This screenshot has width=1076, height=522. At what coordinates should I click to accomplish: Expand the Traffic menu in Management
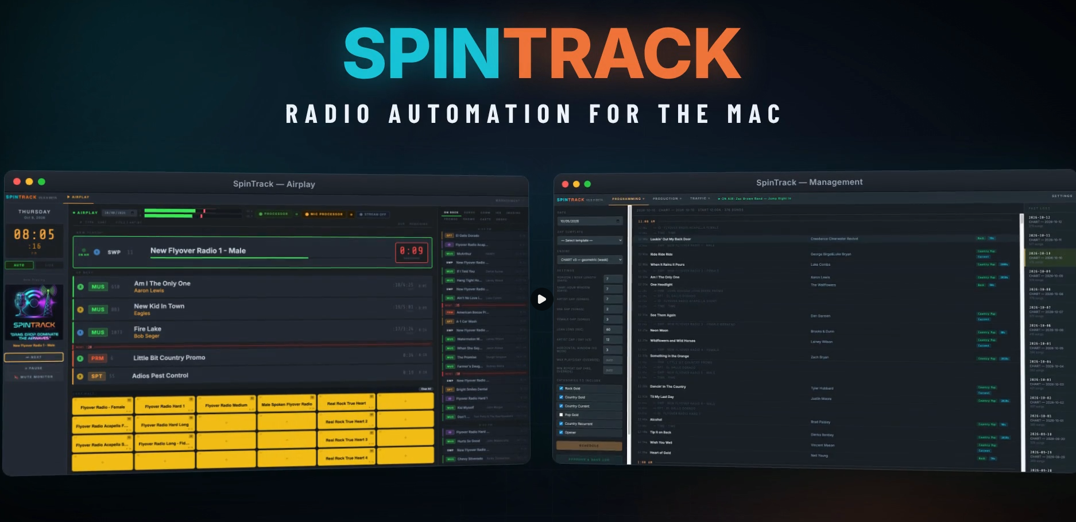(700, 199)
